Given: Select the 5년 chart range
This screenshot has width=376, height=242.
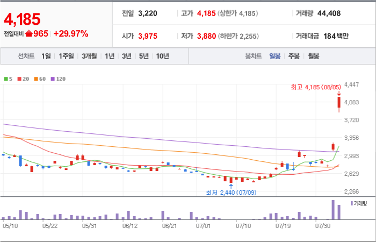Looking at the screenshot, I should click(144, 56).
